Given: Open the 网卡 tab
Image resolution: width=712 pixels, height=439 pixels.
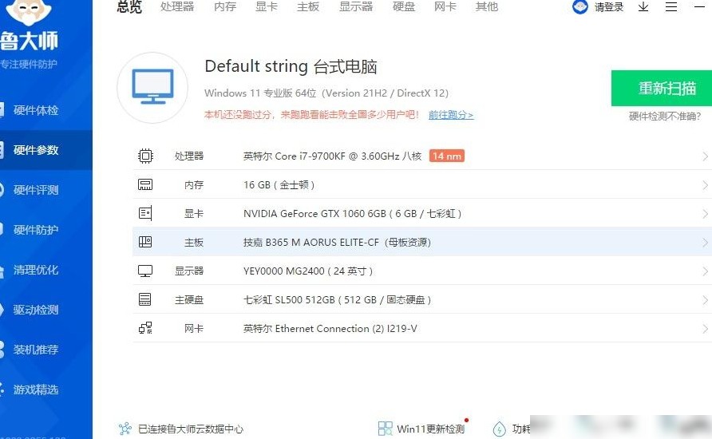Looking at the screenshot, I should [445, 7].
